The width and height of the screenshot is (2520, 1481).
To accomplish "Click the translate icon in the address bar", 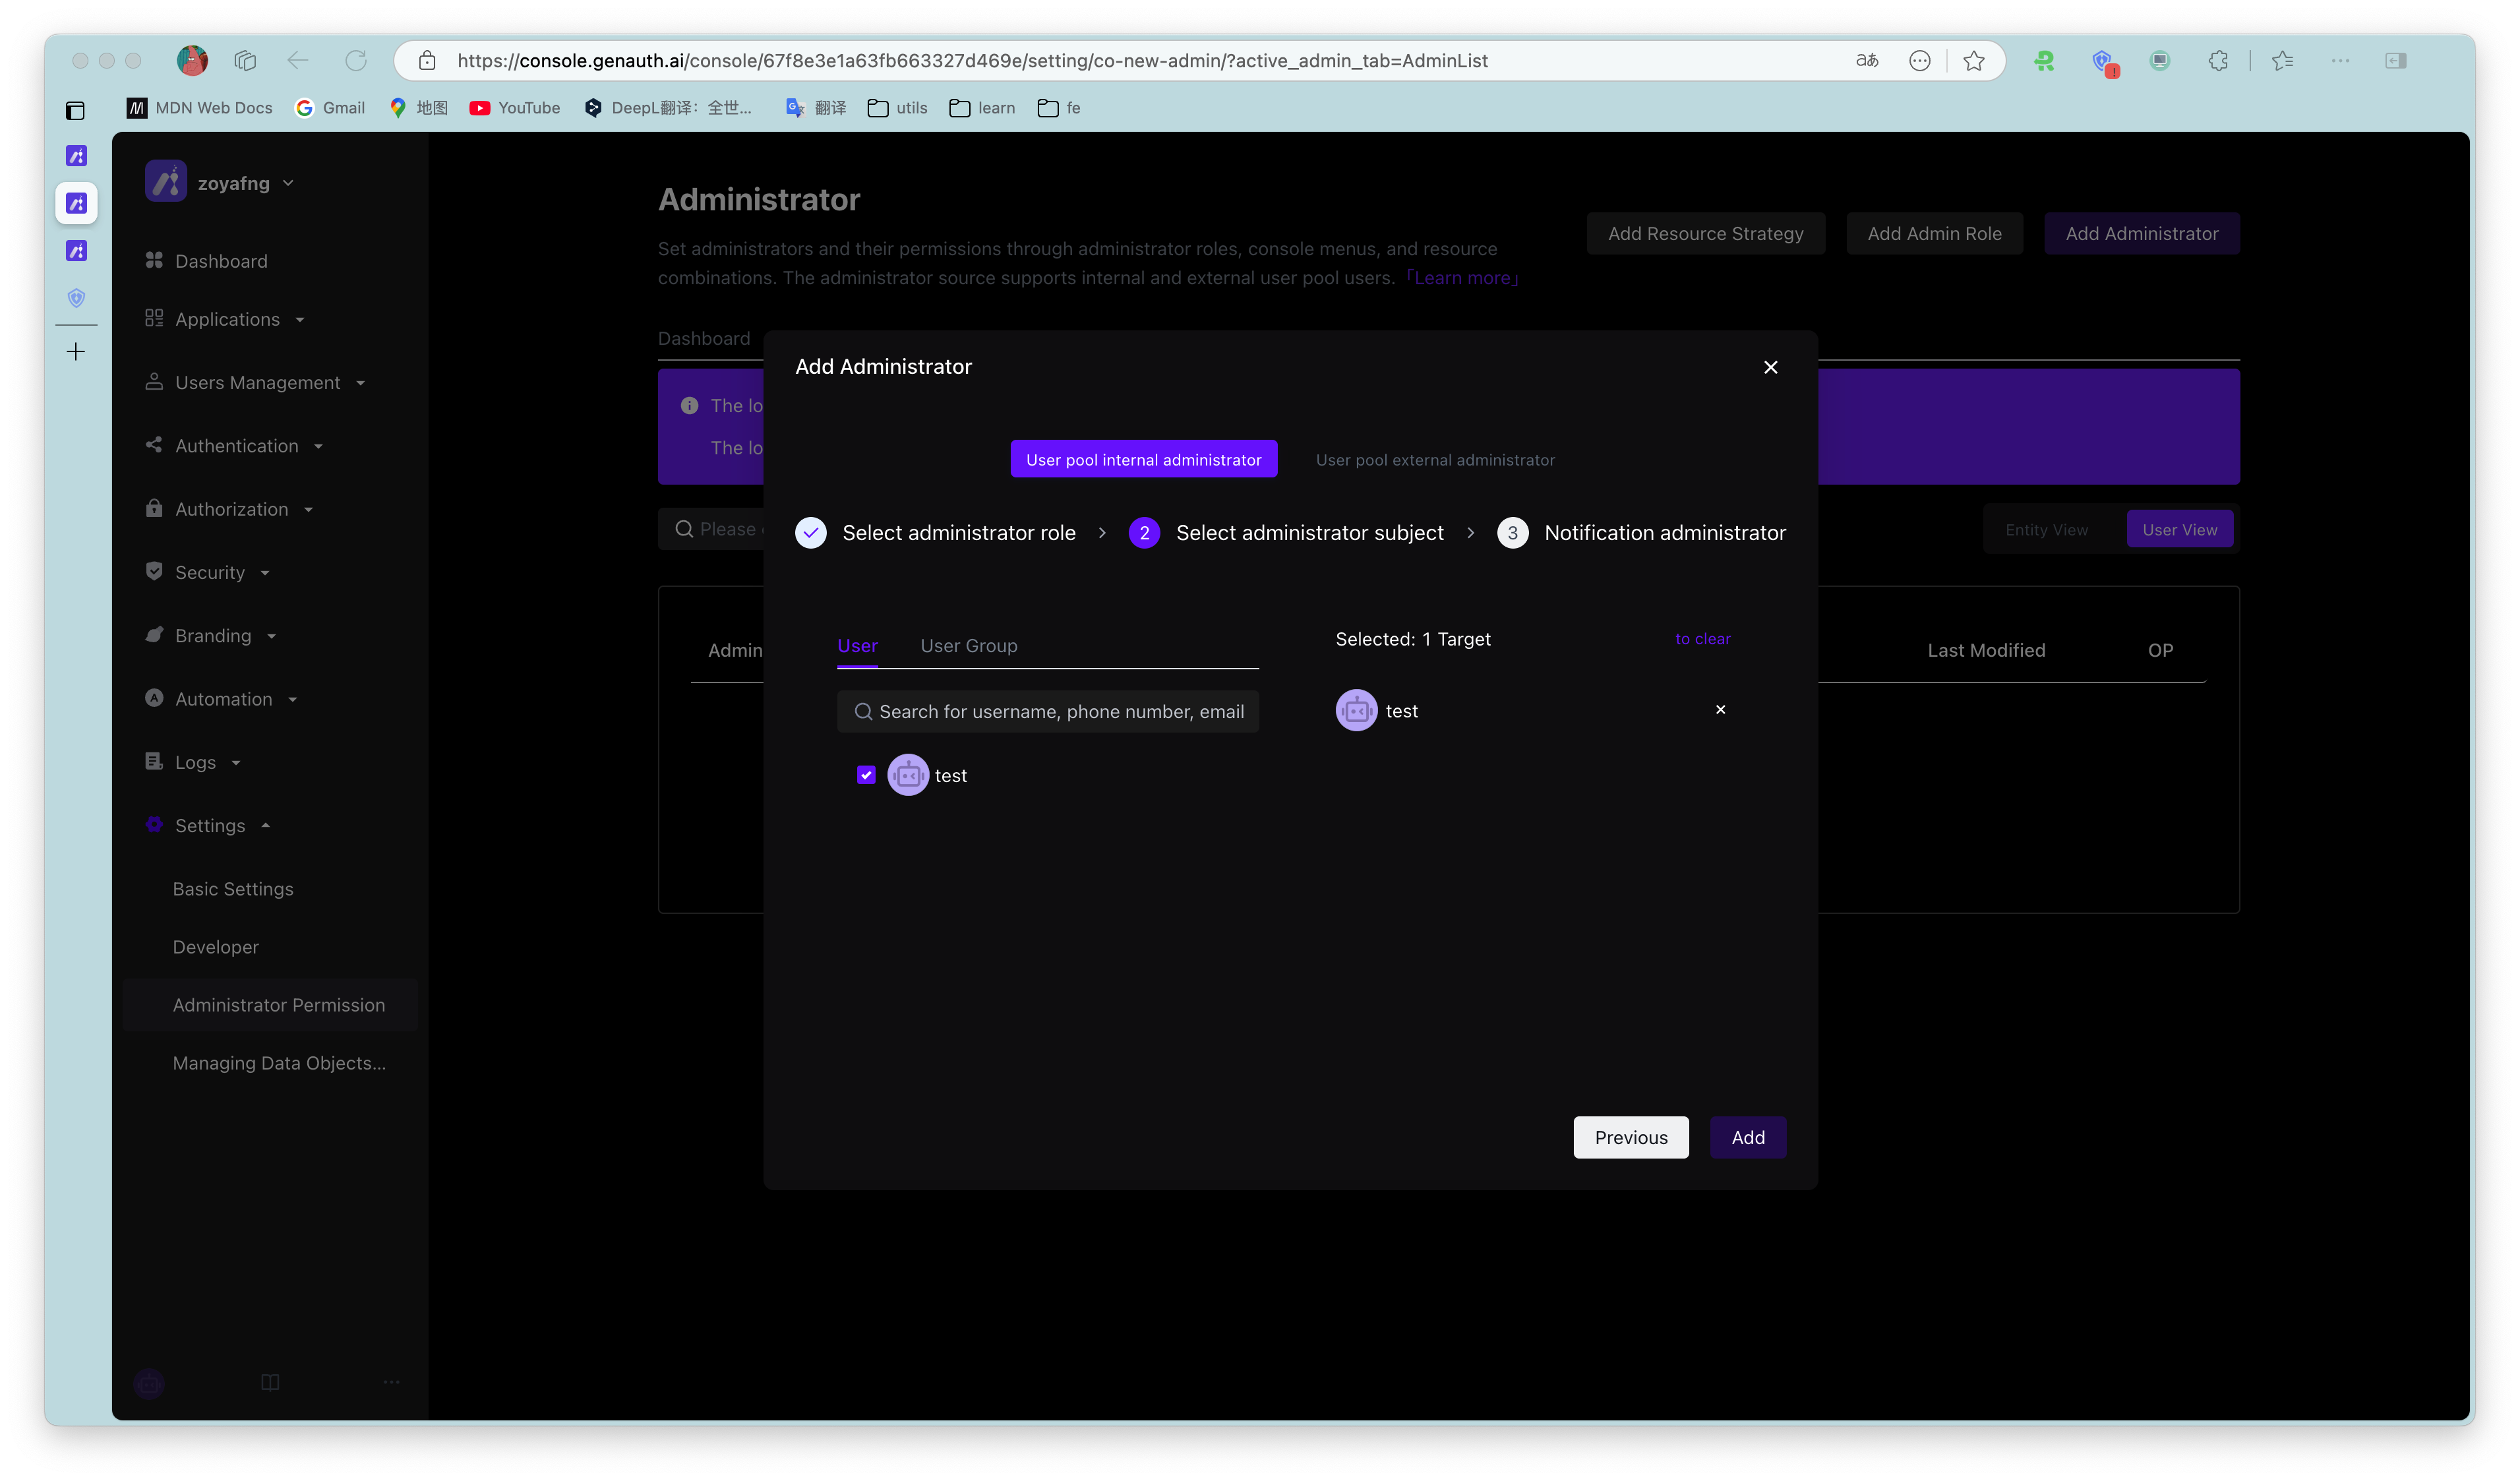I will (x=1866, y=61).
